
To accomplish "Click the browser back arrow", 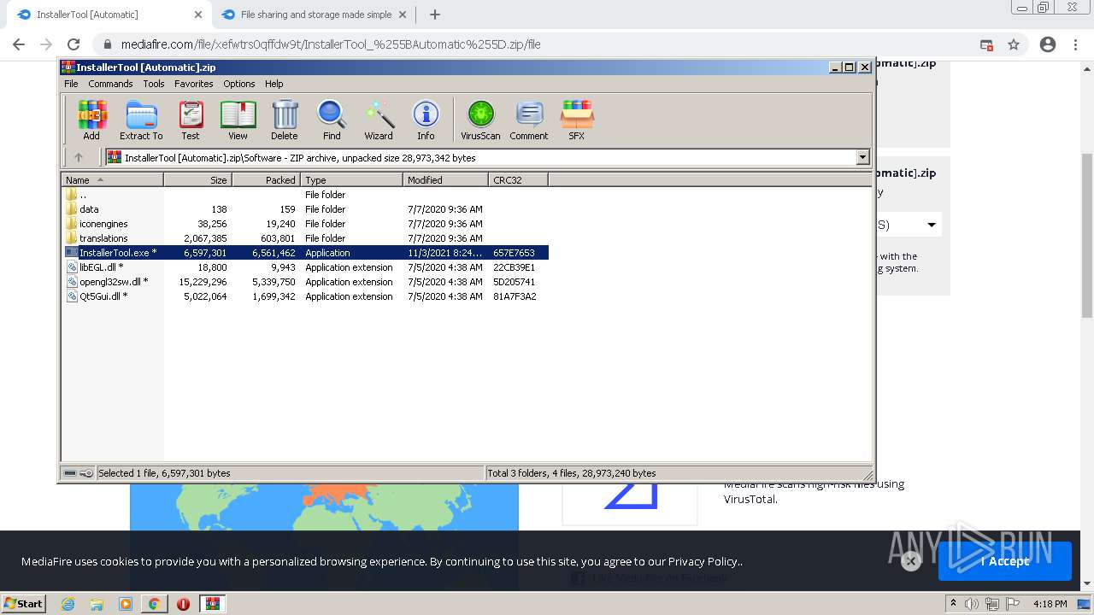I will (19, 44).
